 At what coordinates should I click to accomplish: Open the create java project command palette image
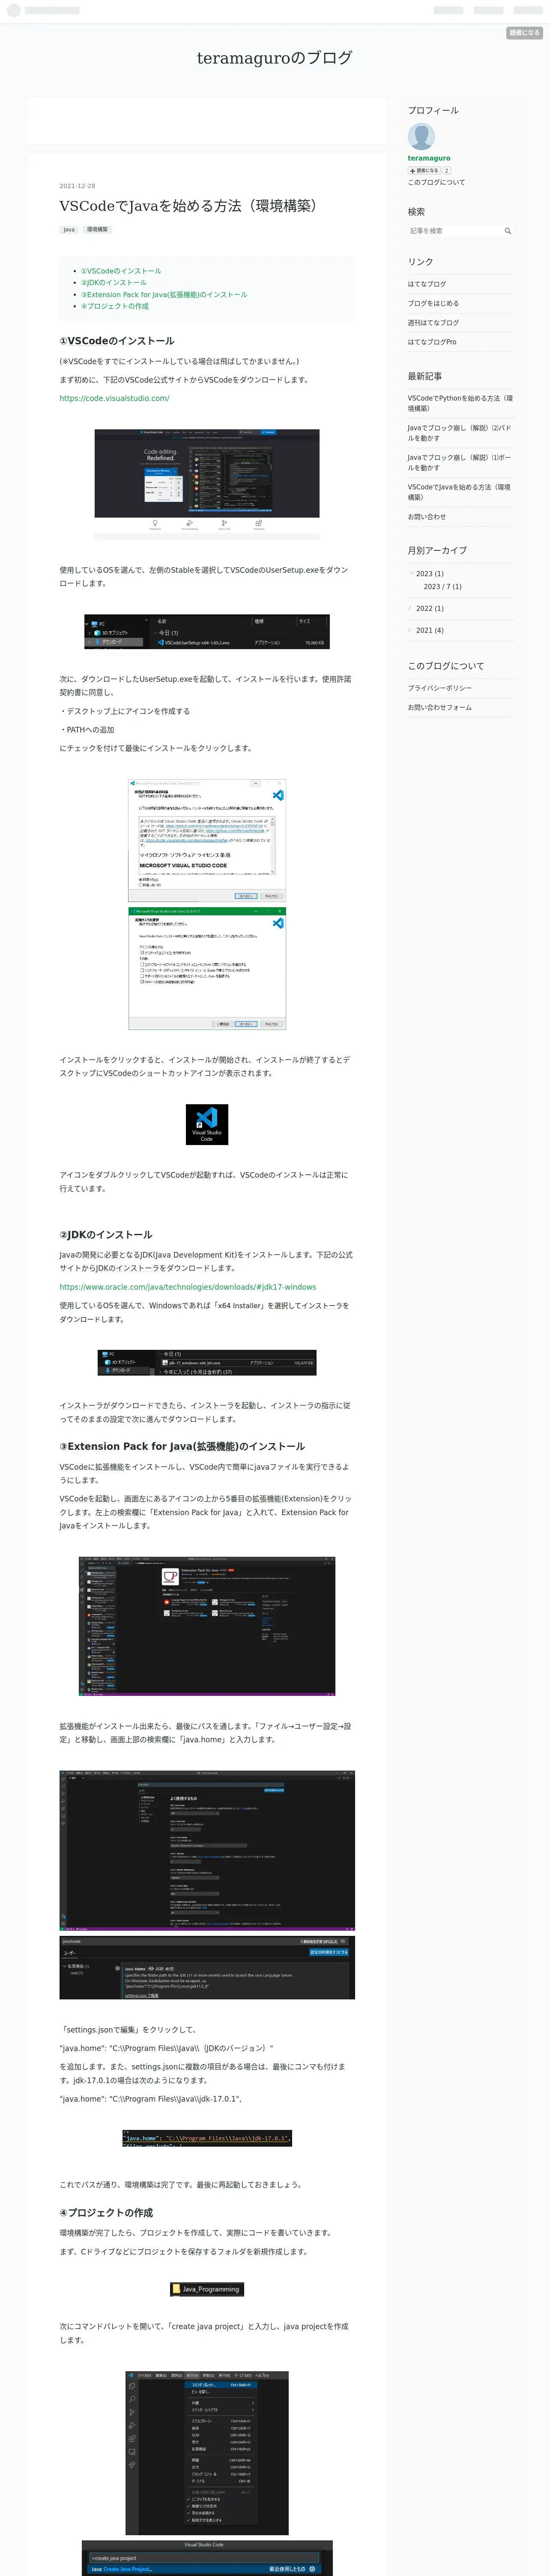pyautogui.click(x=206, y=2558)
